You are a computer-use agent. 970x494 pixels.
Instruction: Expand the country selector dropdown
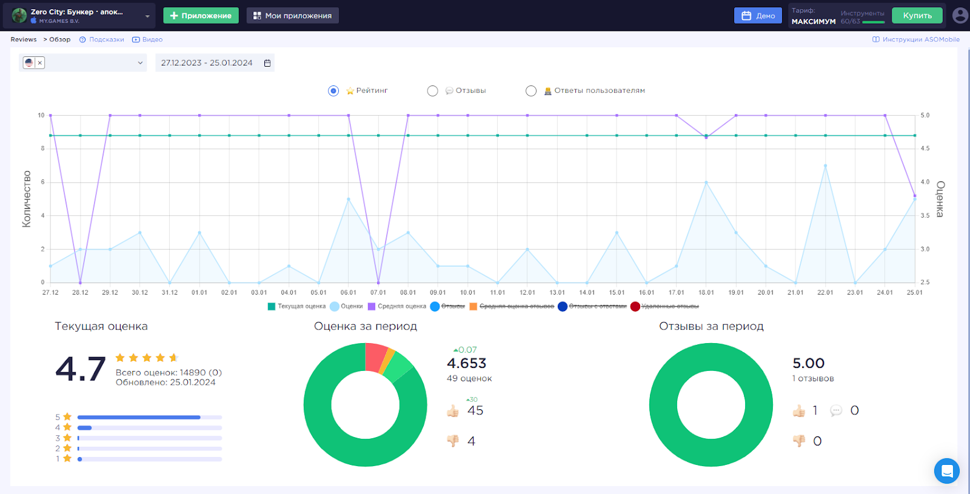point(140,62)
